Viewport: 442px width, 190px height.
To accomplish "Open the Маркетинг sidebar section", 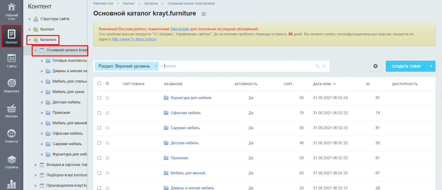I will coord(12,86).
